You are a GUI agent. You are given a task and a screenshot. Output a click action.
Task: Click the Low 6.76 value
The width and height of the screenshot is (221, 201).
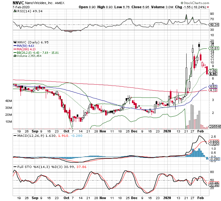[x=122, y=7]
